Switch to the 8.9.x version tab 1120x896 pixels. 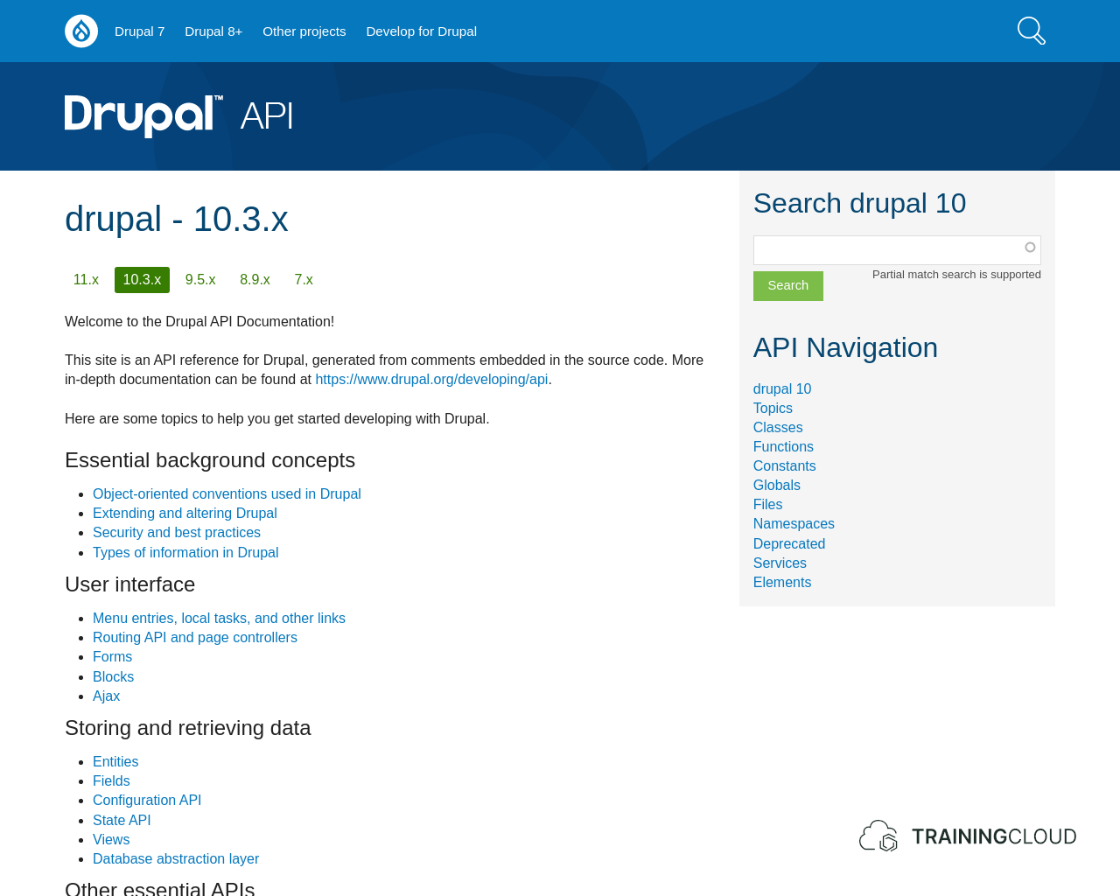pos(255,280)
